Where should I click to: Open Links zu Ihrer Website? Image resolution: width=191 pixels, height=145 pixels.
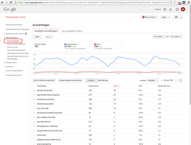click(16, 44)
